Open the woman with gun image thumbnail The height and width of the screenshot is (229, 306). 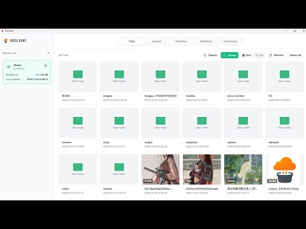click(x=161, y=169)
